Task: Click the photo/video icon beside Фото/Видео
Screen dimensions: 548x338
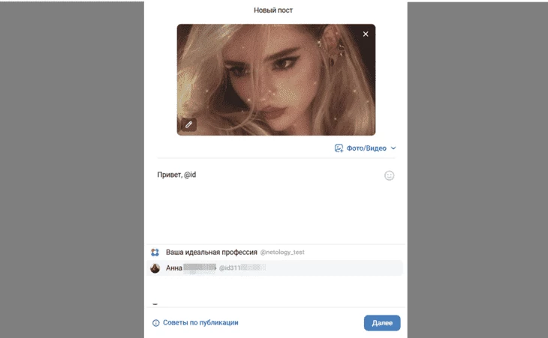Action: (x=339, y=148)
